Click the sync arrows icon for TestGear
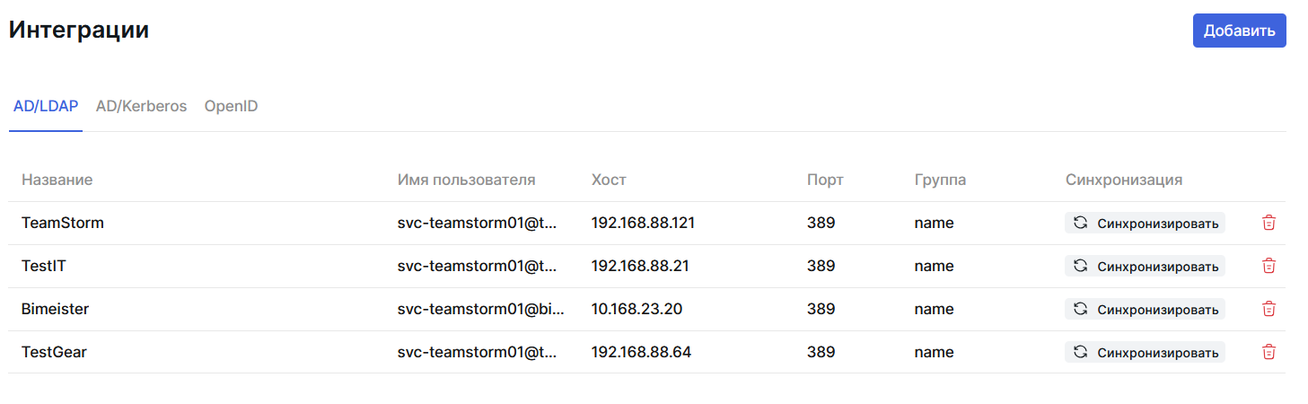The image size is (1308, 404). coord(1081,352)
